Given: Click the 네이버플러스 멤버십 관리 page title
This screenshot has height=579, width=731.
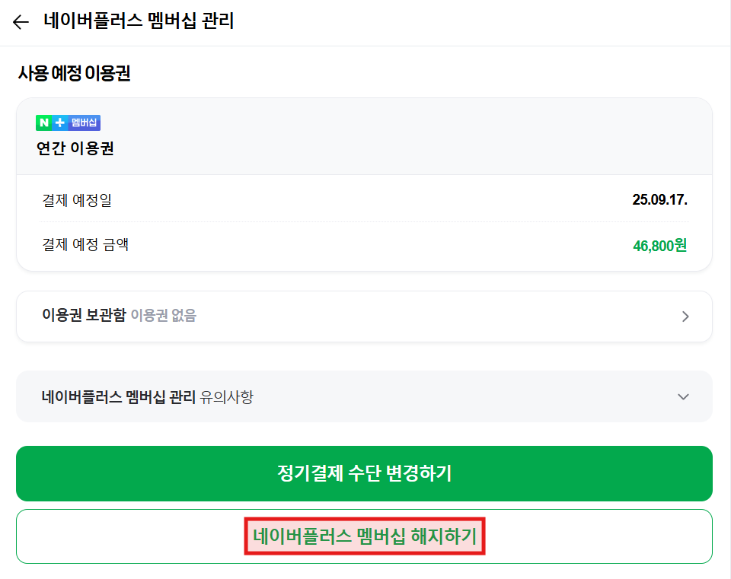Looking at the screenshot, I should (139, 21).
